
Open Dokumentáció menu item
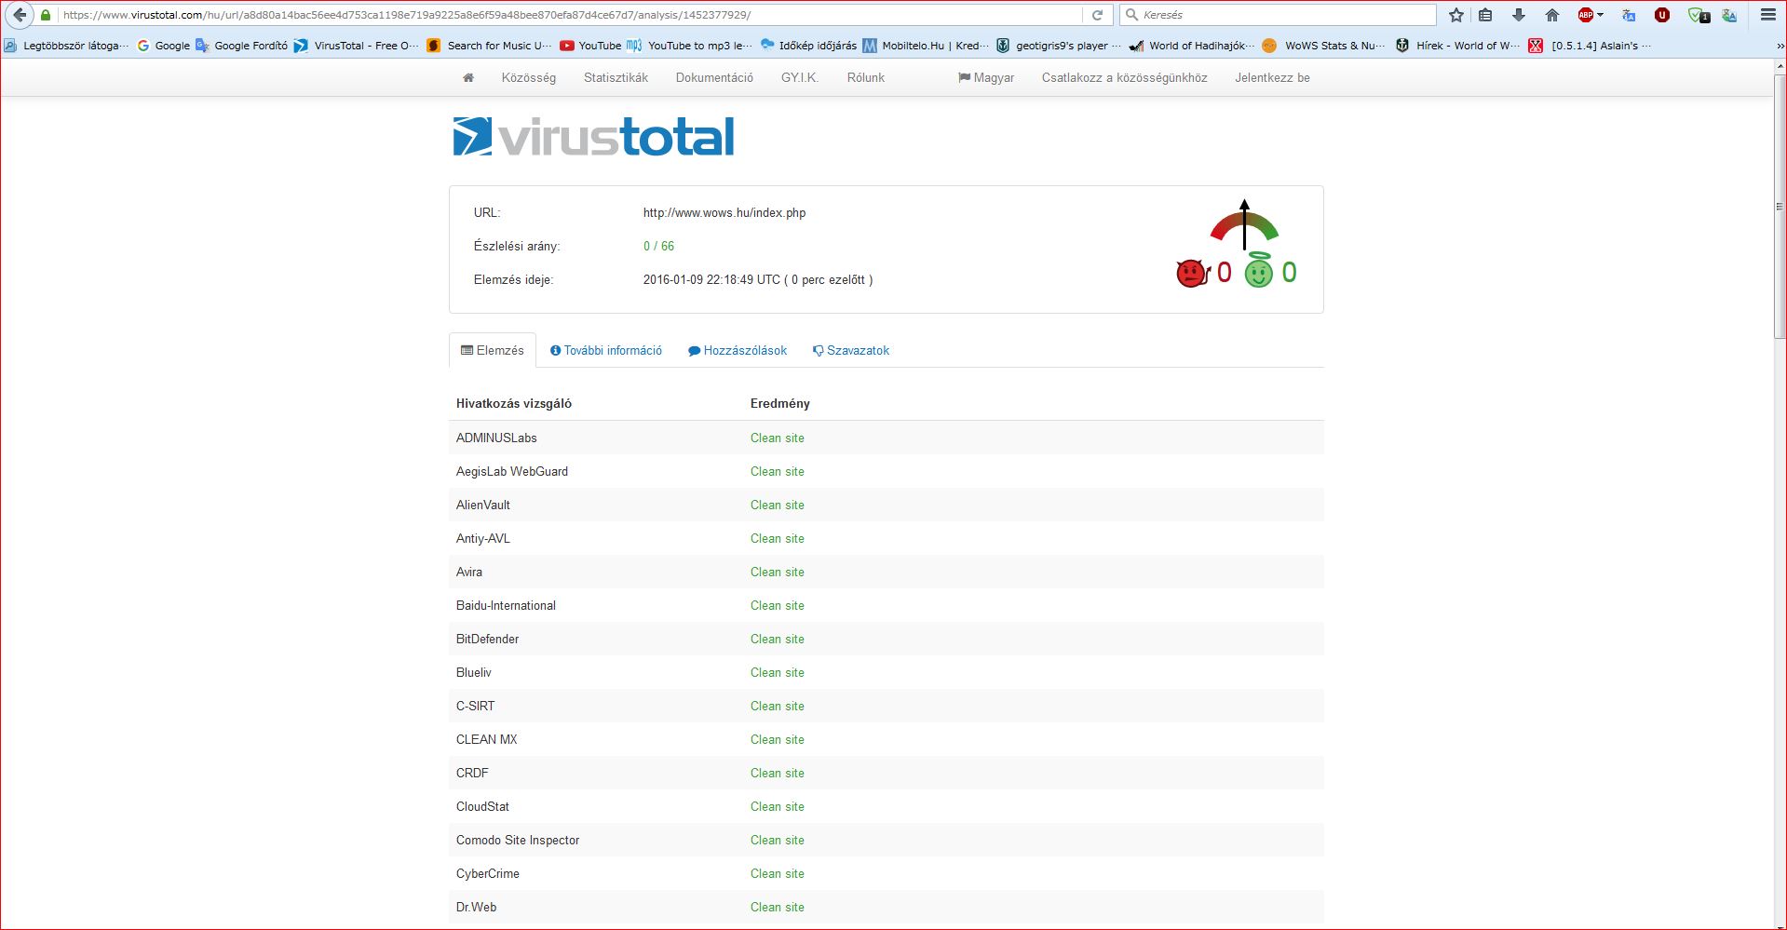714,78
